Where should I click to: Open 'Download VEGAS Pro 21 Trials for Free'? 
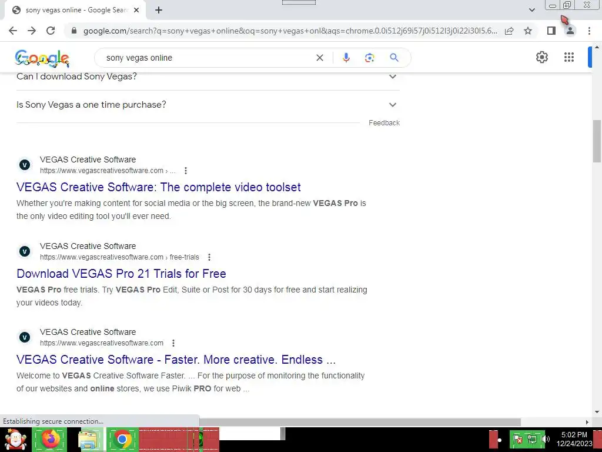(121, 274)
